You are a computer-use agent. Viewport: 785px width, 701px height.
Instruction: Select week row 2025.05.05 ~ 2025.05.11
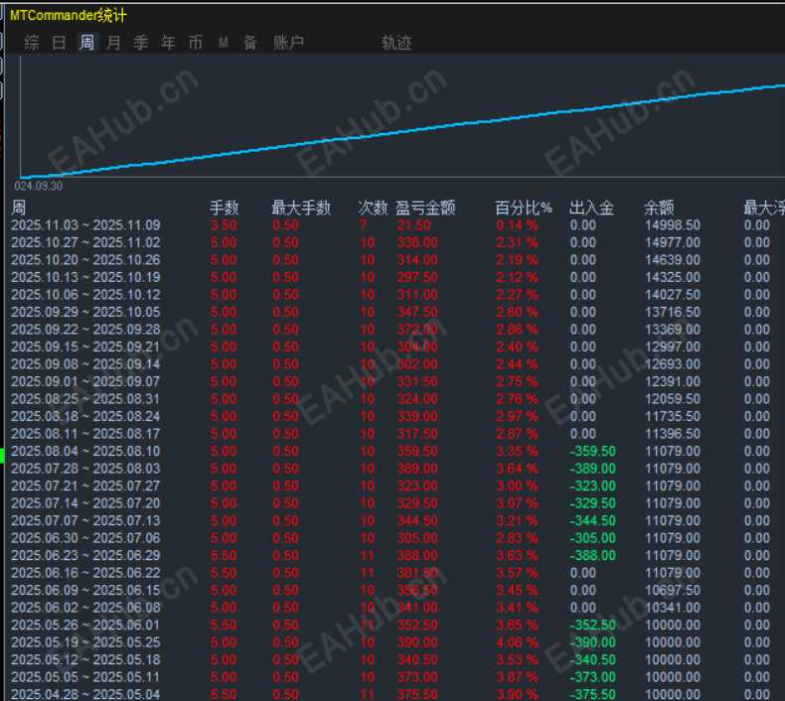coord(395,677)
